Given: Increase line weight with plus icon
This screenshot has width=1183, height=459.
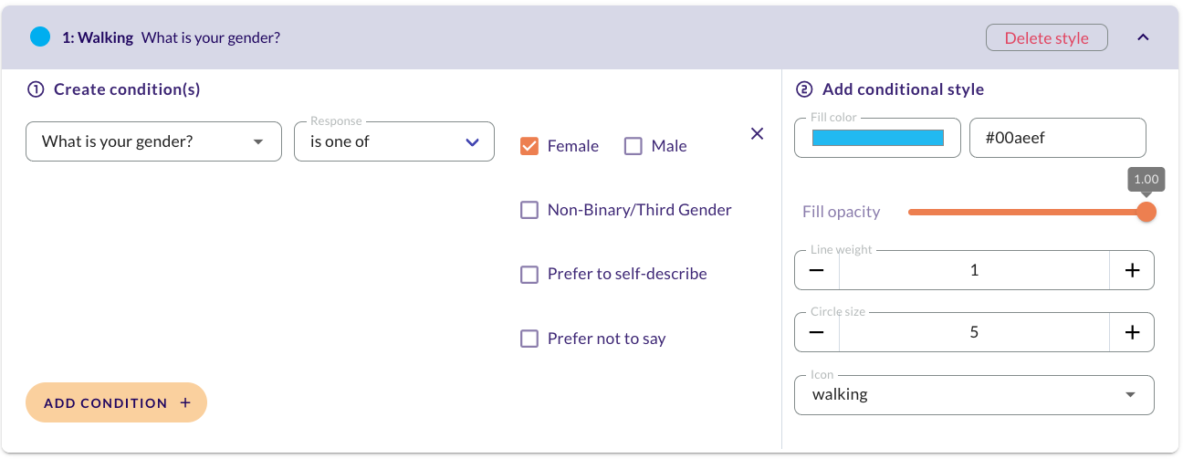Looking at the screenshot, I should tap(1132, 270).
